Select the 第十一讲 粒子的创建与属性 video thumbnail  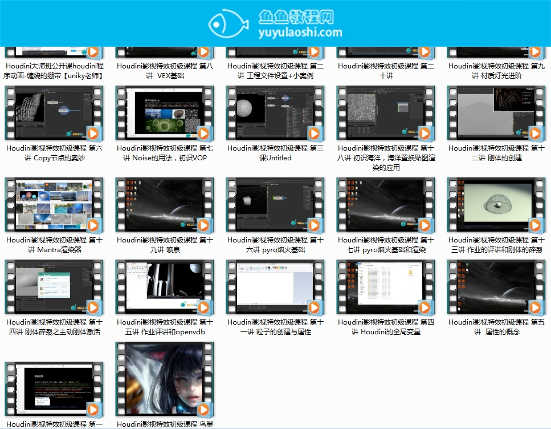(275, 287)
